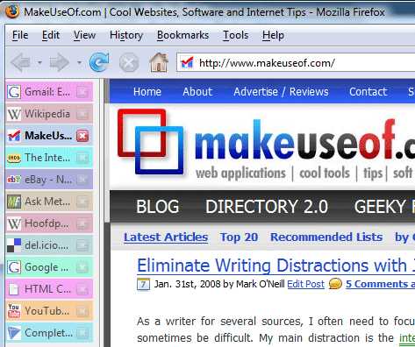Click the Edit Post link
Image resolution: width=415 pixels, height=347 pixels.
(x=306, y=284)
